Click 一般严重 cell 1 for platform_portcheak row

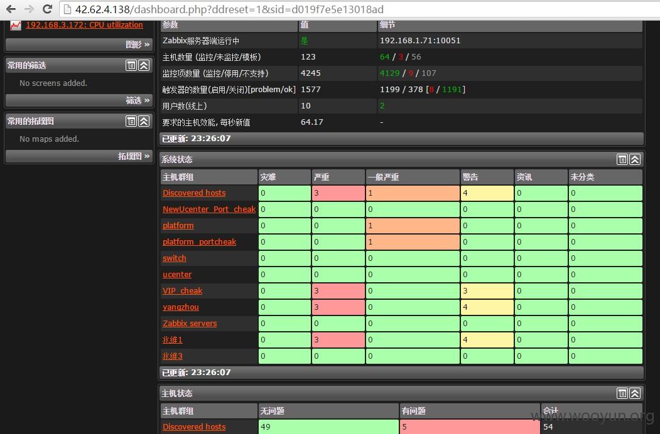[413, 242]
